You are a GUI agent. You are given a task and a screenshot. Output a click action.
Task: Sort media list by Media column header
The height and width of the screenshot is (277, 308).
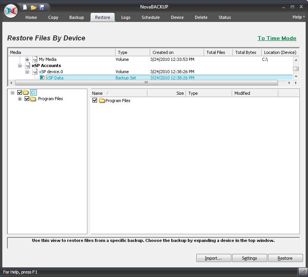[x=62, y=52]
